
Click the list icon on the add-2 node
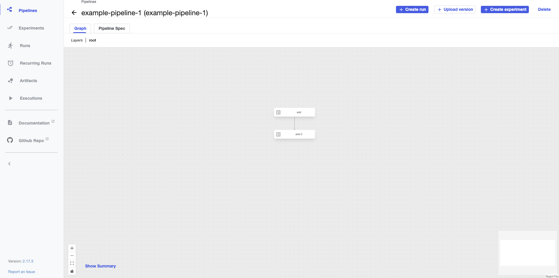tap(278, 134)
